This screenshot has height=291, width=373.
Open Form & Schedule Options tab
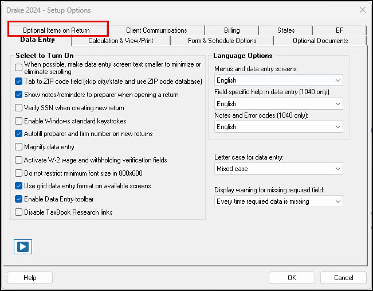[222, 41]
